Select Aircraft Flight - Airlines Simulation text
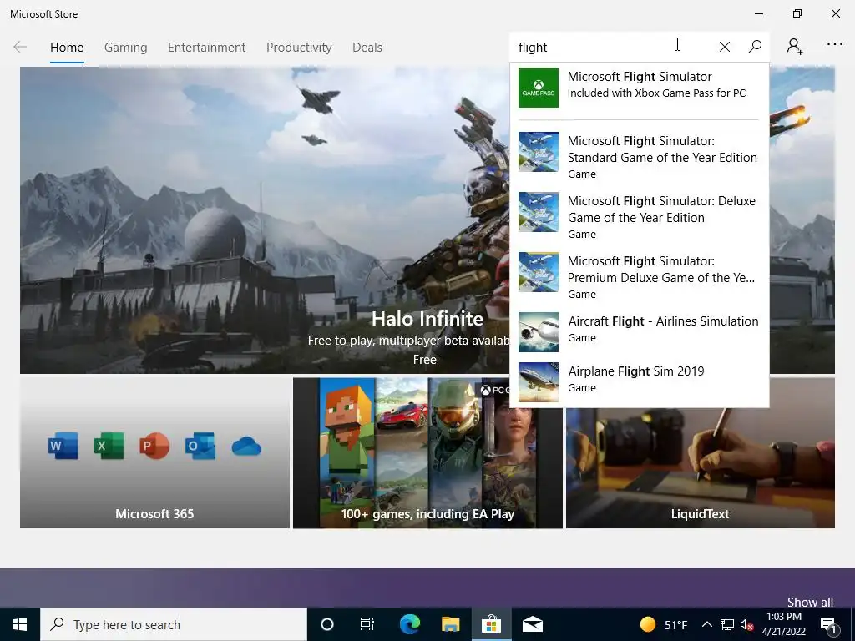 coord(663,321)
